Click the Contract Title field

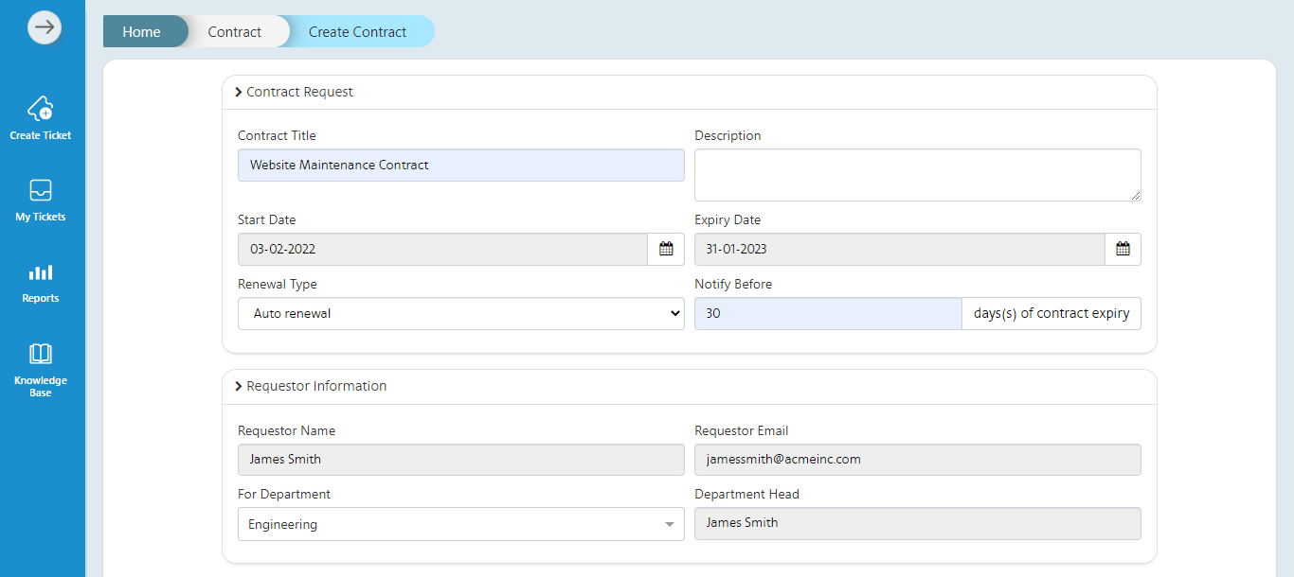460,166
